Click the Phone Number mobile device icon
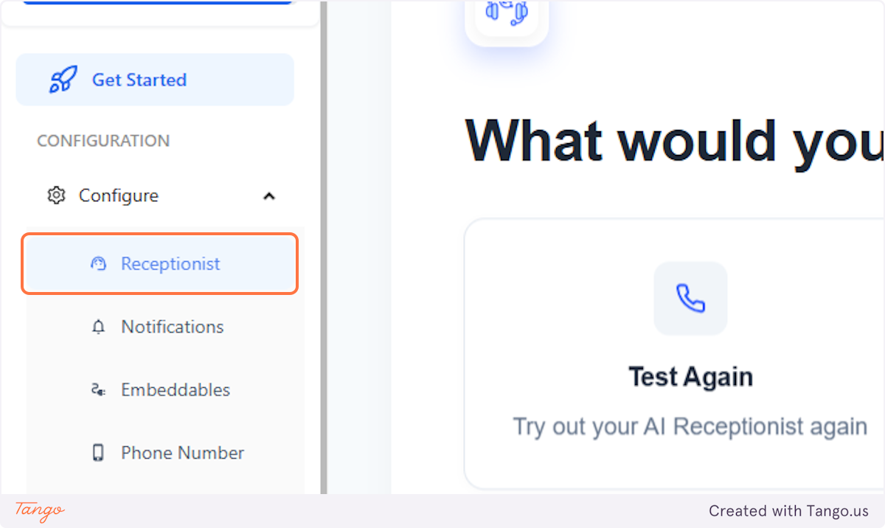Viewport: 885px width, 528px height. 99,452
